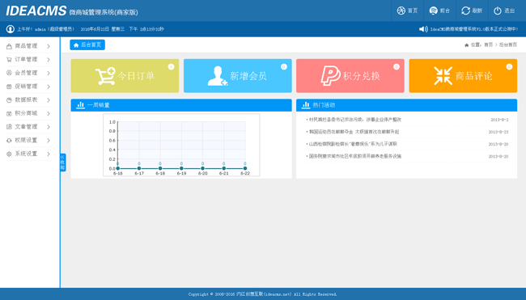Click the 订单管理 cart icon in sidebar
Screen dimensions: 526x300
click(x=9, y=60)
